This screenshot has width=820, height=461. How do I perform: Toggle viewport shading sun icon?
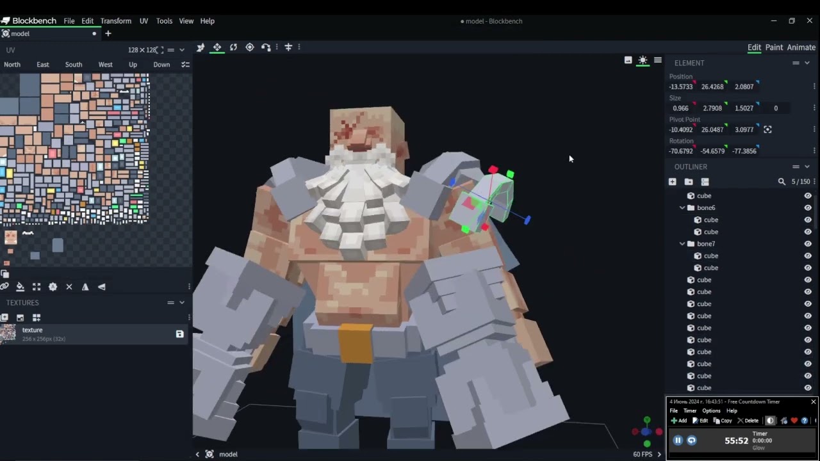tap(643, 60)
